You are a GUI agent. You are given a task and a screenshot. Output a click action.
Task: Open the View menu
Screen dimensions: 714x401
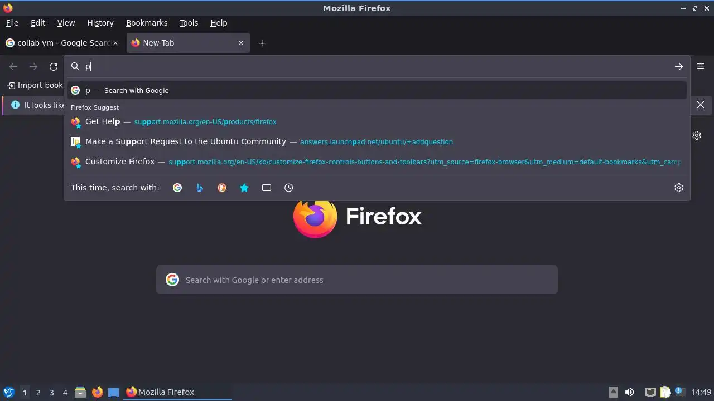[x=66, y=23]
